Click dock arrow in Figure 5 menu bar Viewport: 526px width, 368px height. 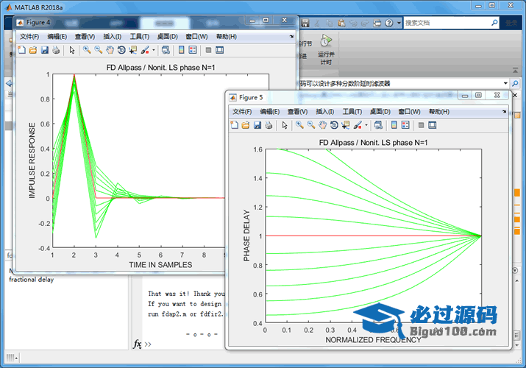point(505,111)
